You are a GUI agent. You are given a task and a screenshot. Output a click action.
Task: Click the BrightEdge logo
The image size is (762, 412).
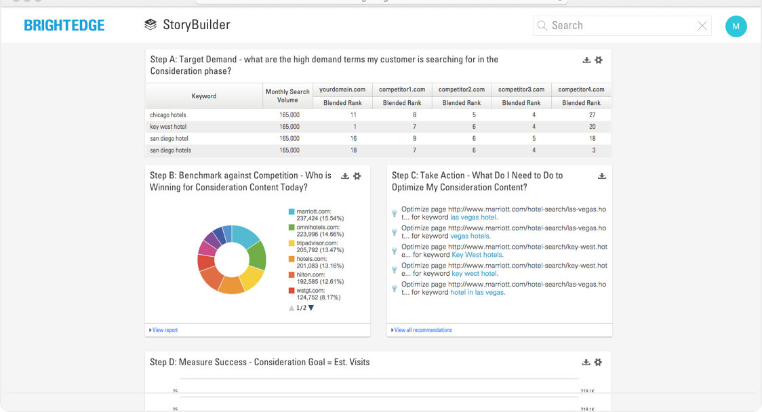click(64, 26)
